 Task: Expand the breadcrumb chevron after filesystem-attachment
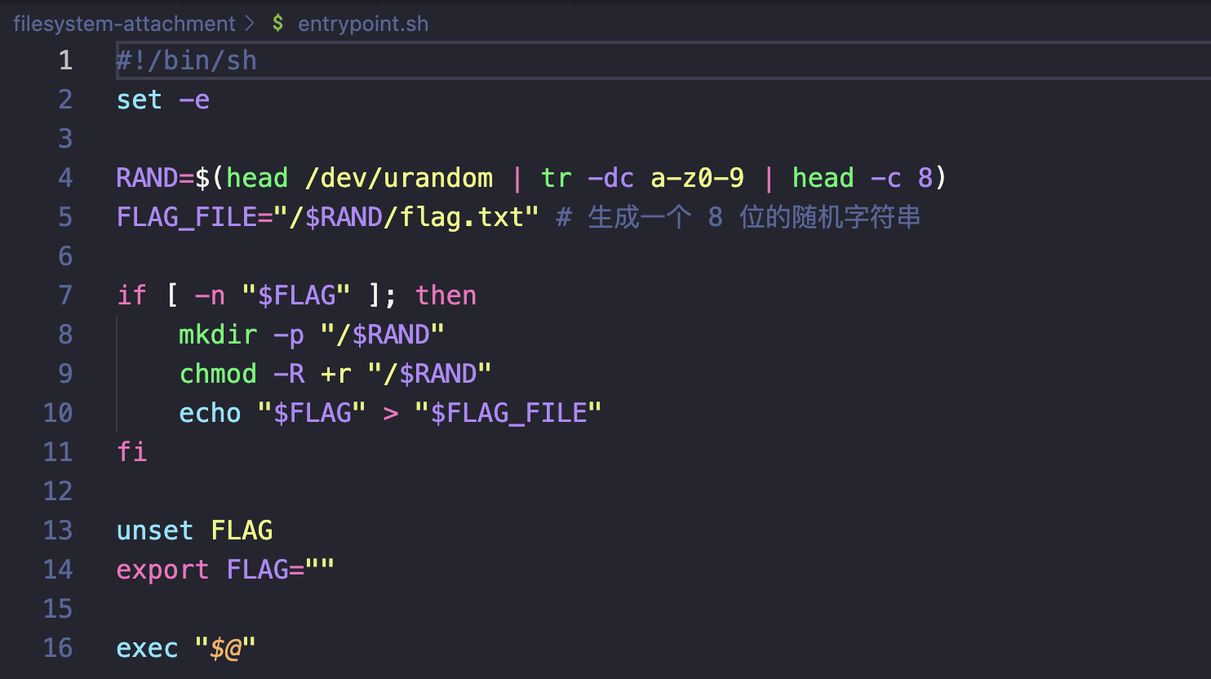pyautogui.click(x=251, y=24)
